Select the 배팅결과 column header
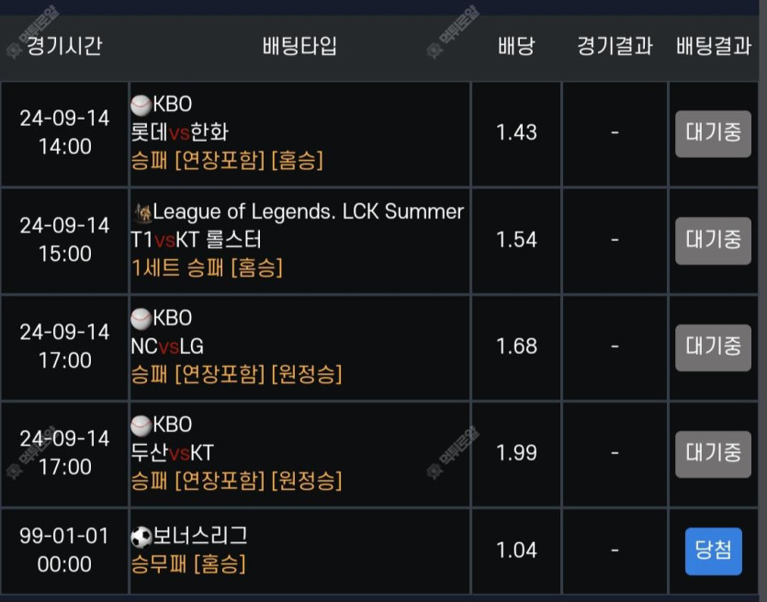Image resolution: width=767 pixels, height=602 pixels. click(x=713, y=46)
